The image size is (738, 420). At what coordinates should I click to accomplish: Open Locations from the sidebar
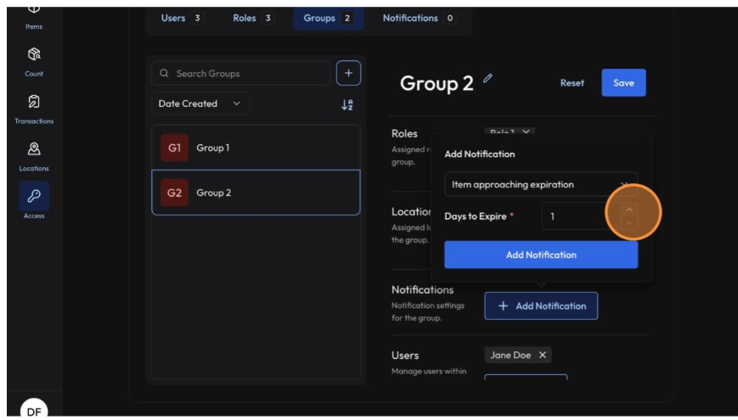point(34,157)
